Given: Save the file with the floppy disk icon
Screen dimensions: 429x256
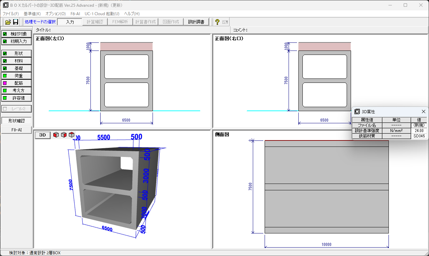Looking at the screenshot, I should (x=16, y=22).
